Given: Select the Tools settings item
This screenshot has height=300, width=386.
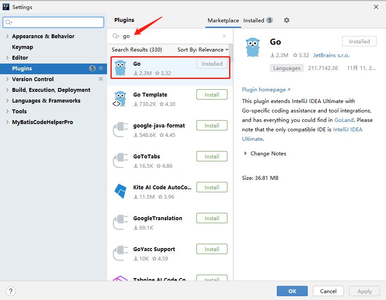Looking at the screenshot, I should (x=19, y=111).
